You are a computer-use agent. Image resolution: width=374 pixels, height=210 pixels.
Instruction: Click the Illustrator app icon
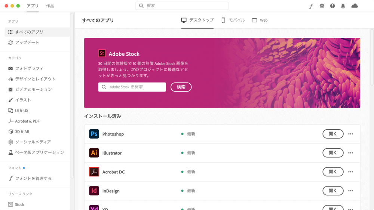[94, 153]
